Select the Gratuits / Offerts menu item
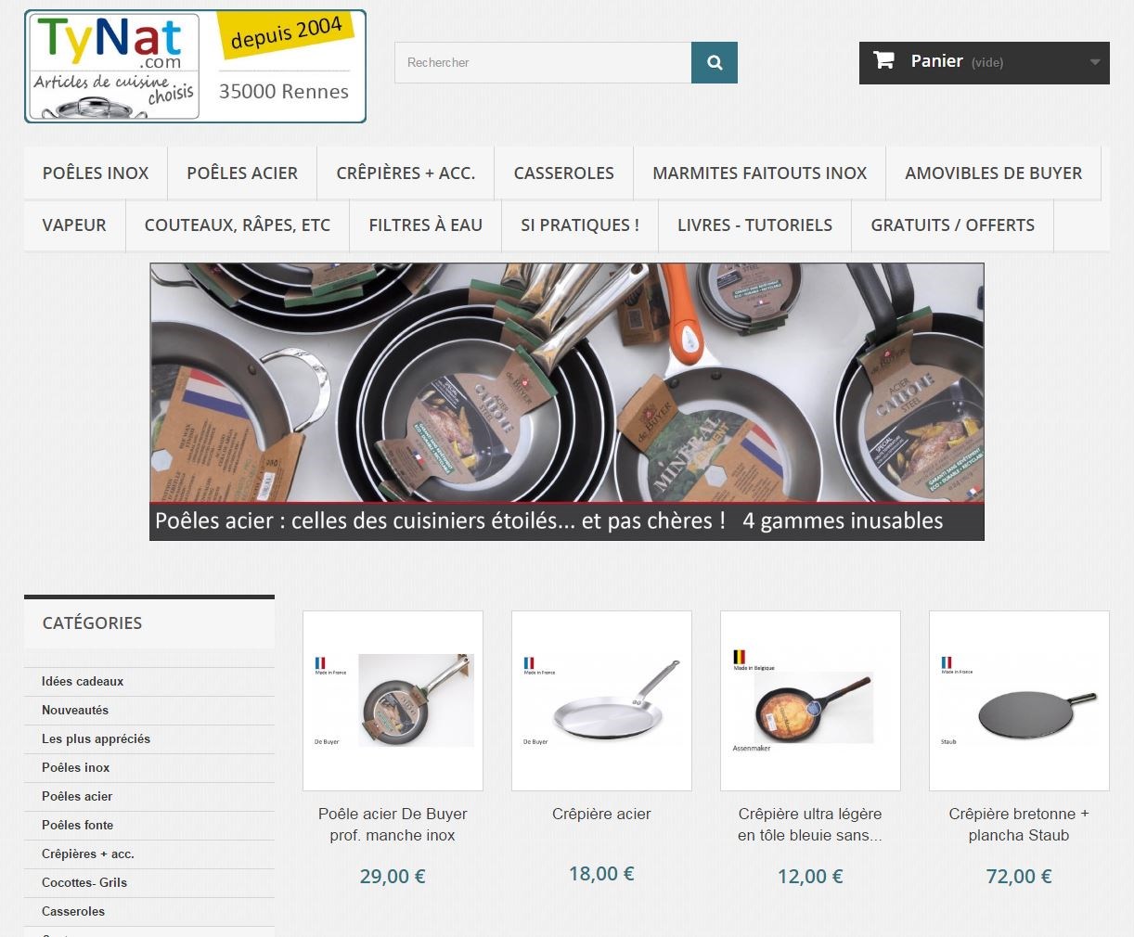The height and width of the screenshot is (937, 1134). pos(952,225)
